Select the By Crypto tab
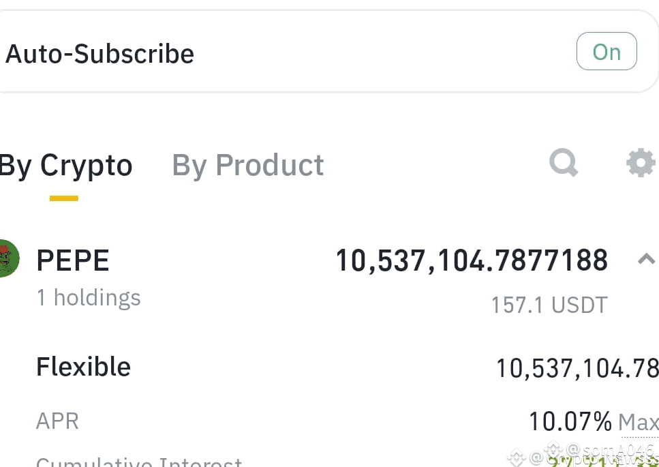Screen dimensions: 659x467 click(66, 165)
